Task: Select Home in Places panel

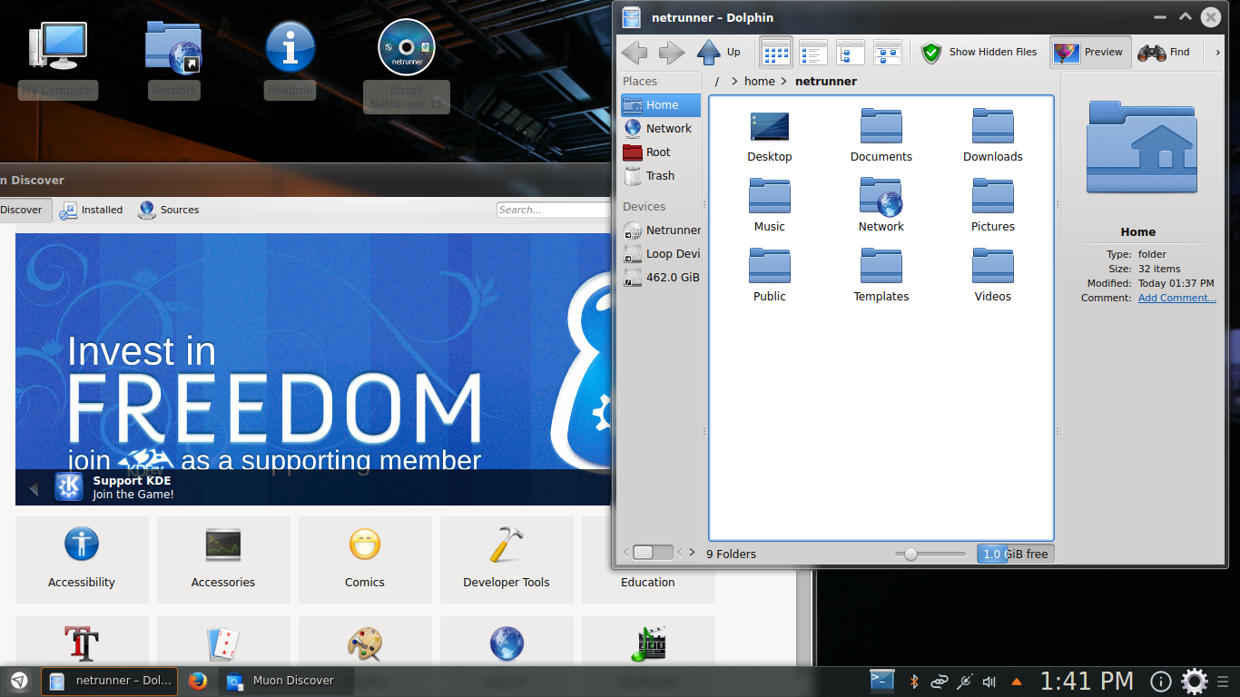Action: click(661, 105)
